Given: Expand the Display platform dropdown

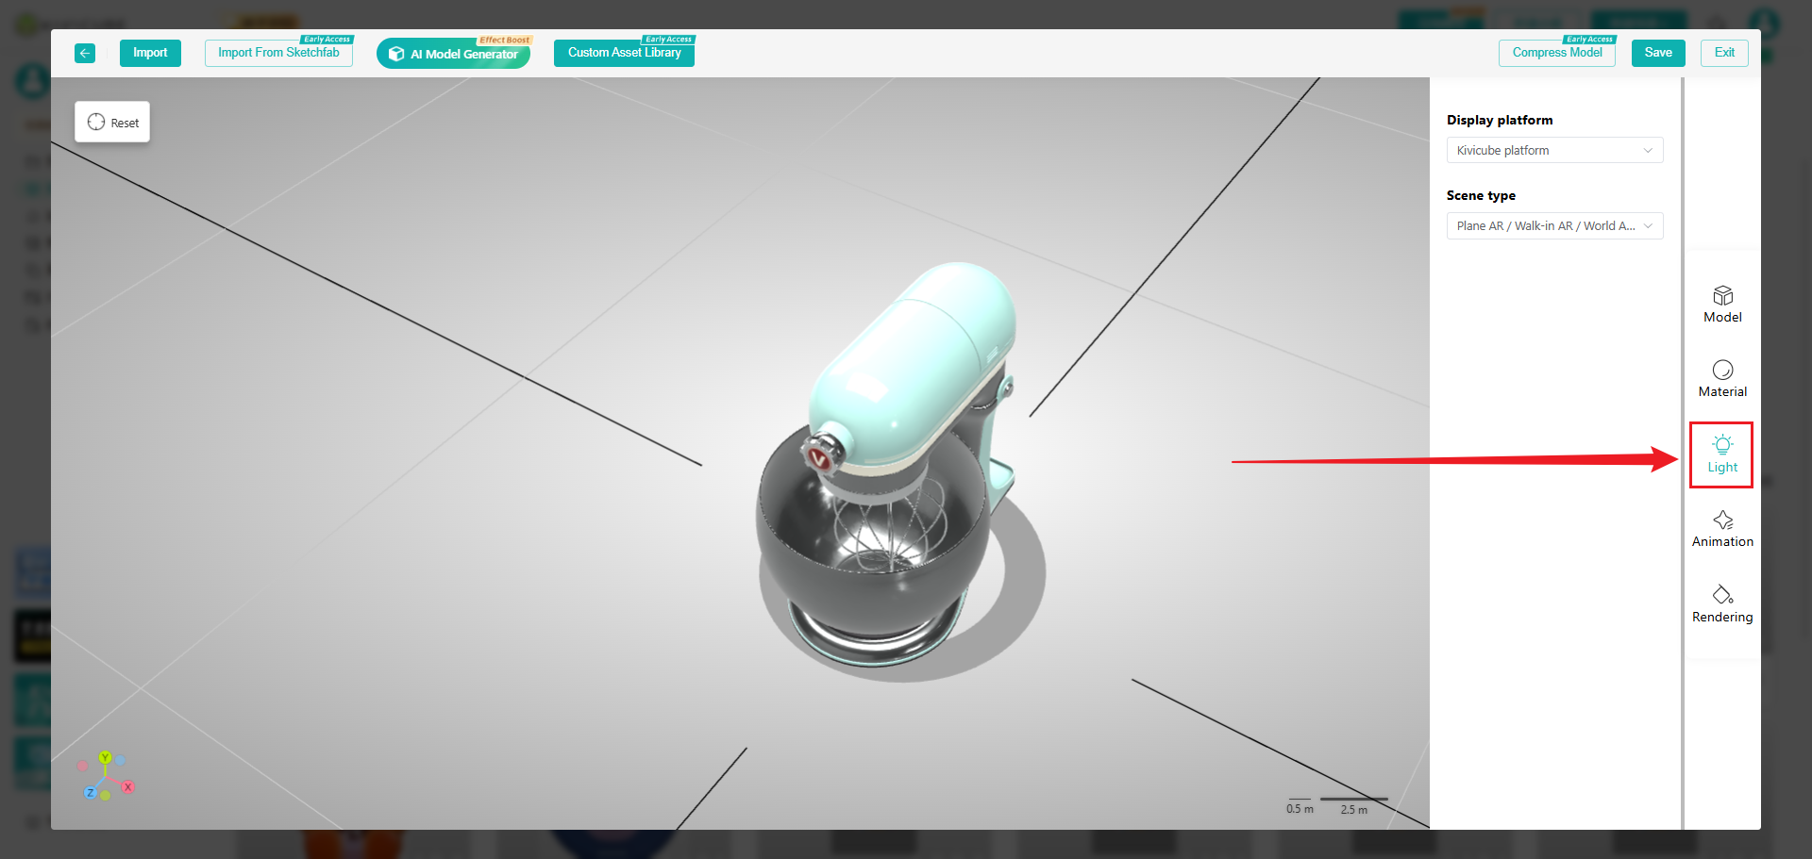Looking at the screenshot, I should pos(1554,151).
